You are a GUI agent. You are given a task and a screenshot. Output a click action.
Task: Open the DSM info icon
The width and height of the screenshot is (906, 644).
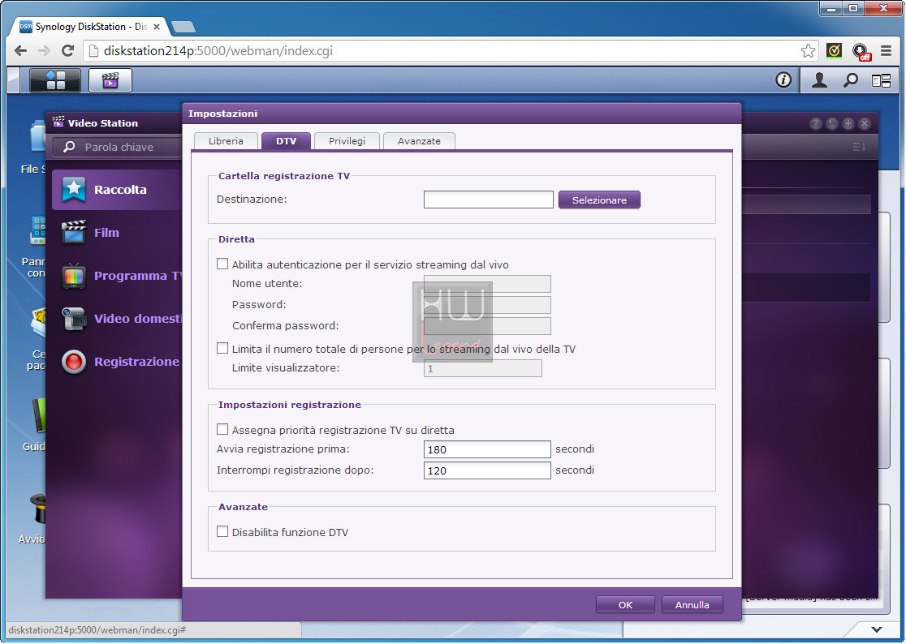[x=783, y=79]
